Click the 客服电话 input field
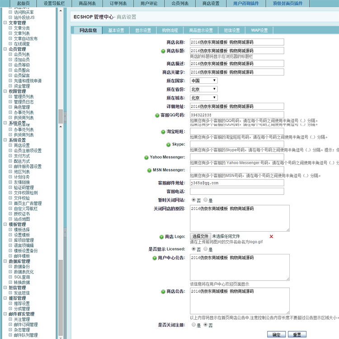 pos(237,191)
